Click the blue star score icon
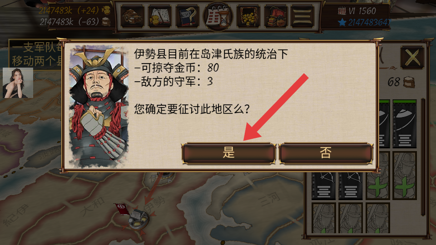Screen dimensions: 436x245 pyautogui.click(x=342, y=22)
